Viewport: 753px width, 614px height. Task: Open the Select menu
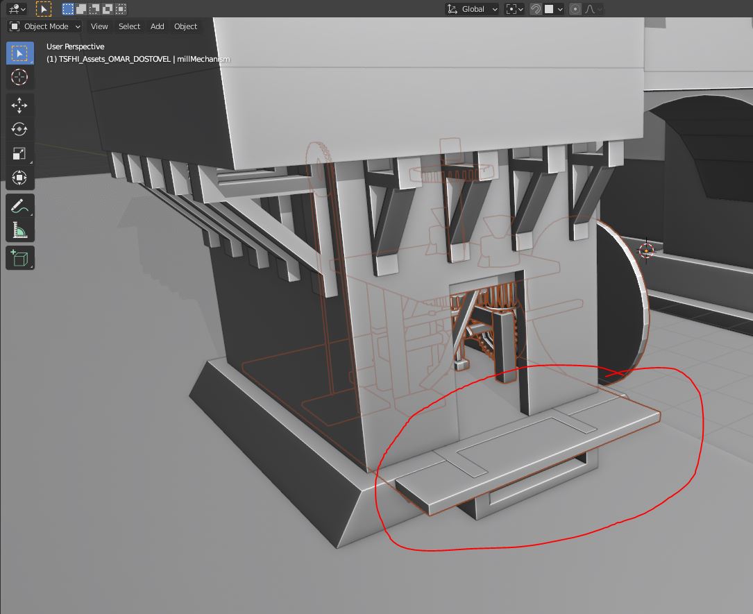click(x=129, y=26)
